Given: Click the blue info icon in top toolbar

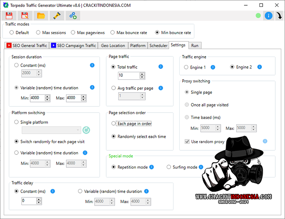Looking at the screenshot, I should (268, 16).
